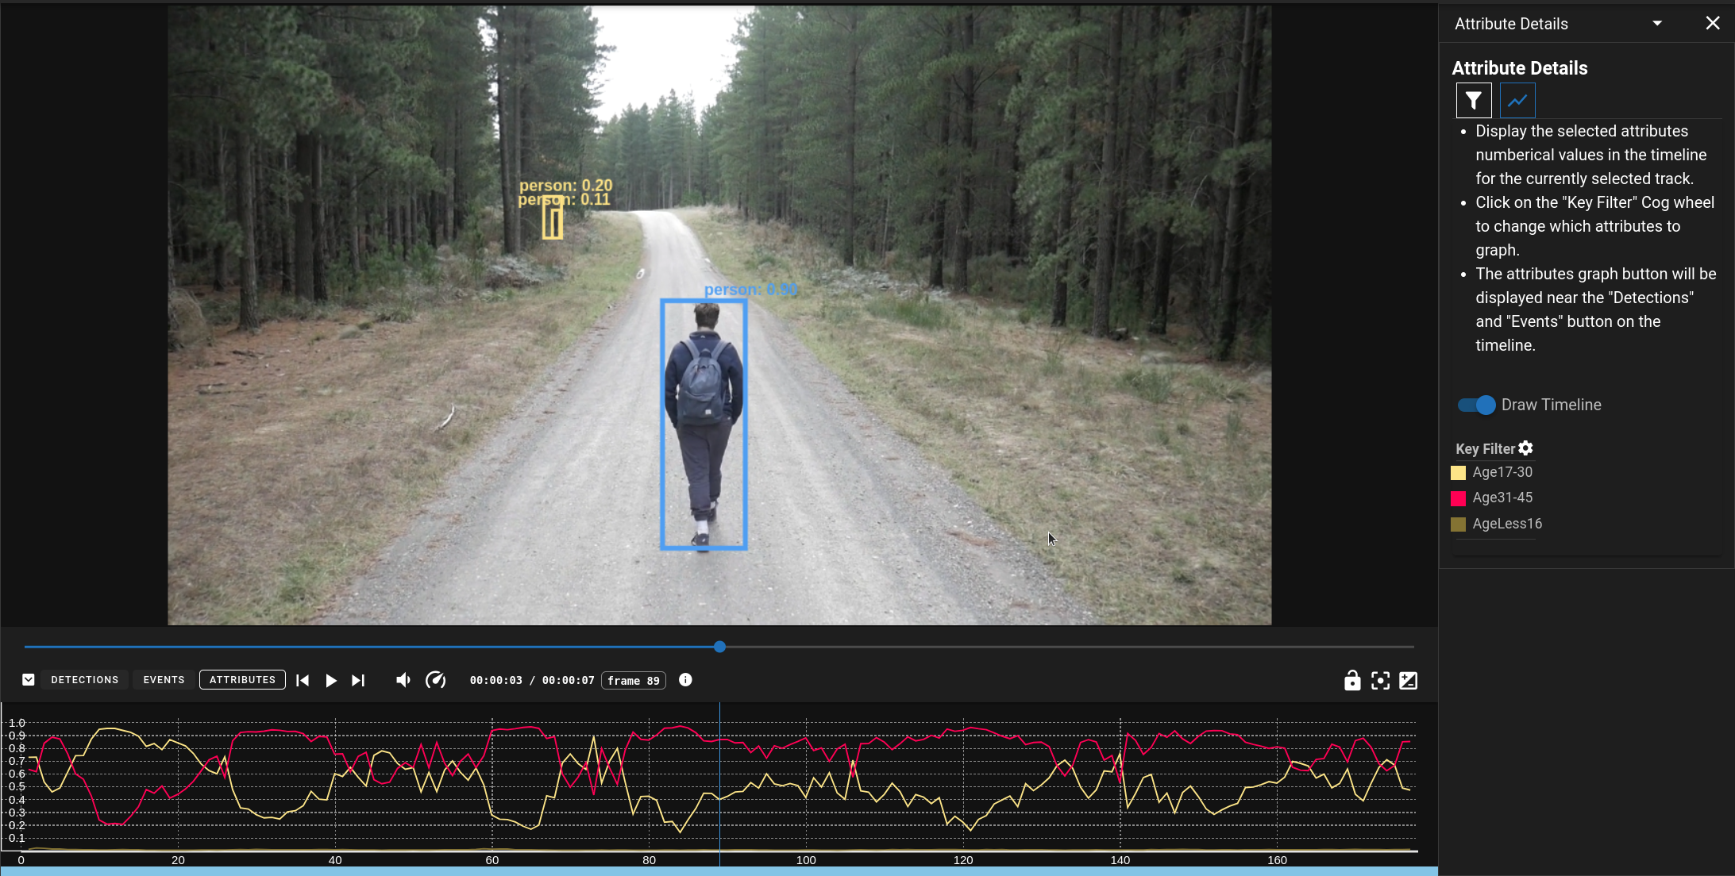The width and height of the screenshot is (1735, 876).
Task: Toggle camera lock on selected track
Action: [1352, 680]
